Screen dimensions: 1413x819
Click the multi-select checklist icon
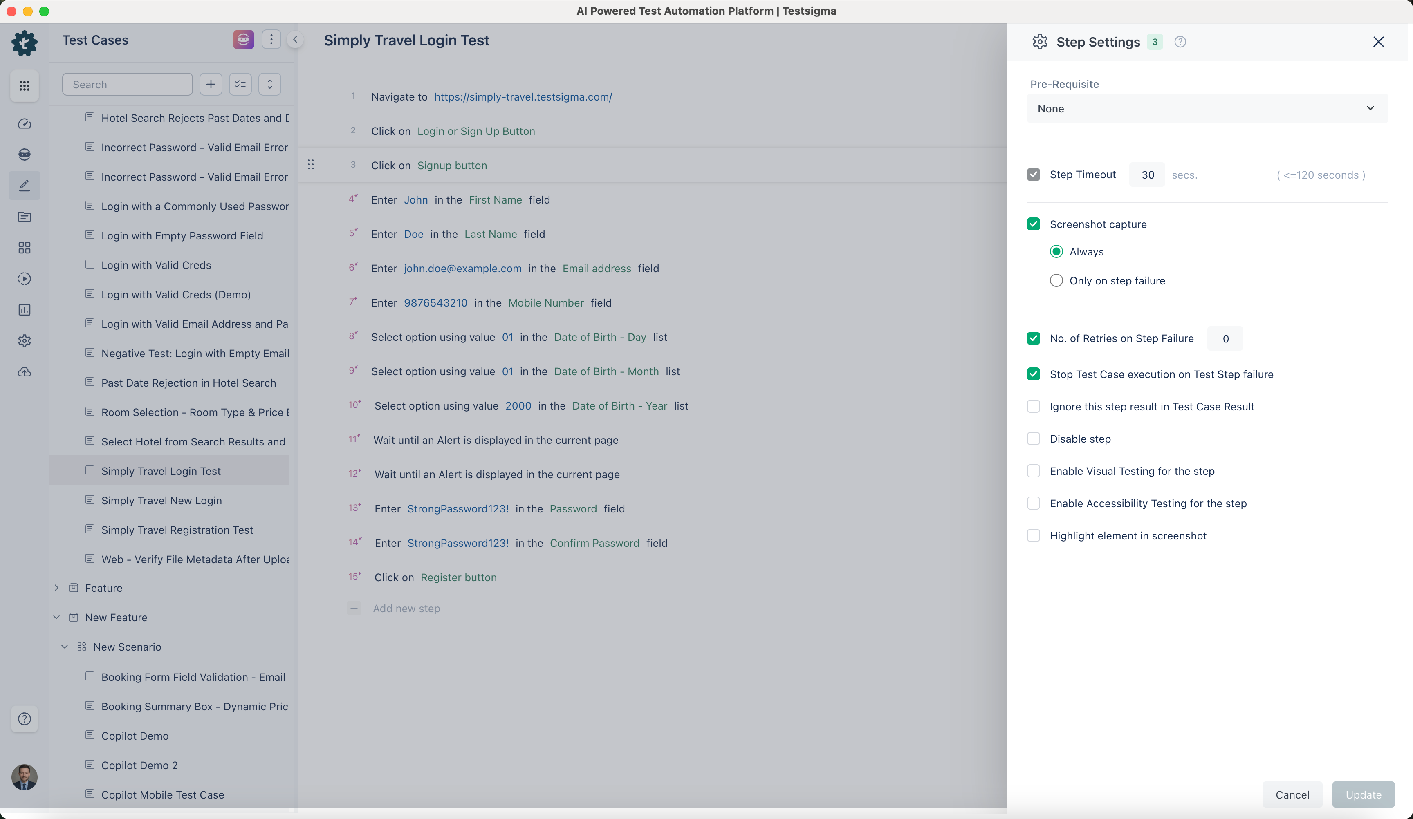[x=240, y=85]
